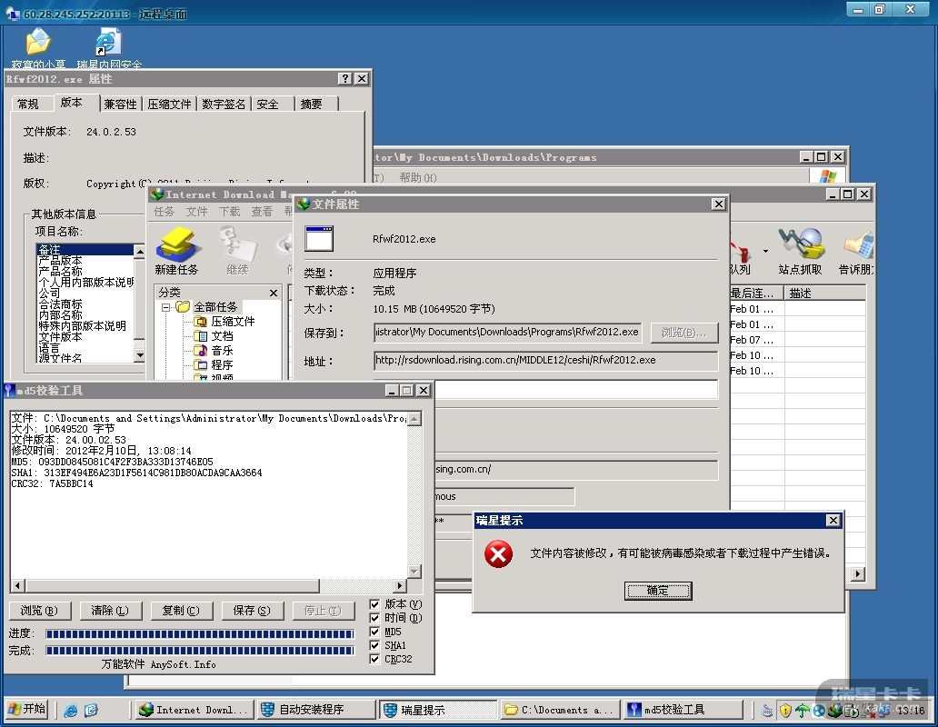The height and width of the screenshot is (727, 938).
Task: Select the 压缩文件 category folder icon
Action: point(200,322)
